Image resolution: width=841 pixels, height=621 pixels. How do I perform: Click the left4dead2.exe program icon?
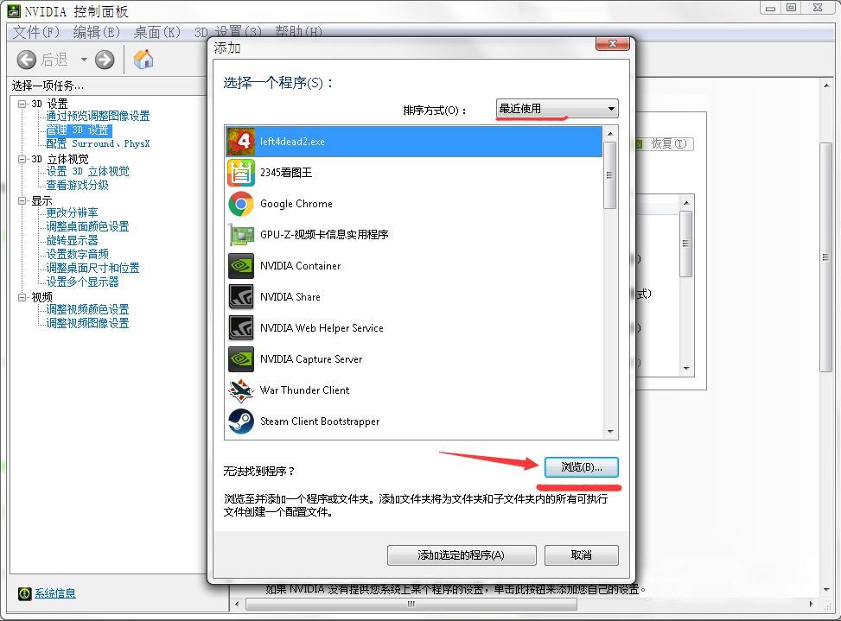pos(240,142)
